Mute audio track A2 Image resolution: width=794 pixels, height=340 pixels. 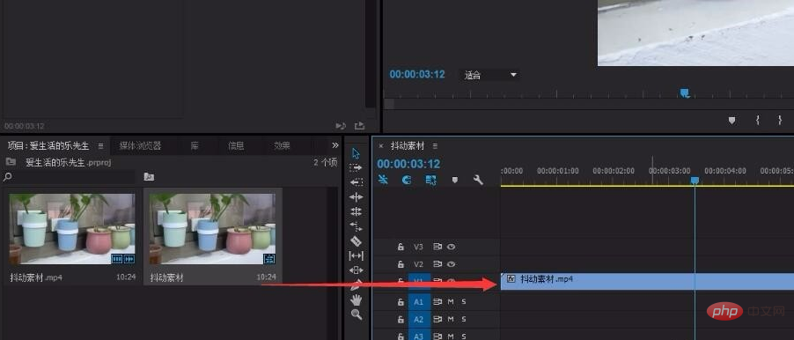coord(452,319)
